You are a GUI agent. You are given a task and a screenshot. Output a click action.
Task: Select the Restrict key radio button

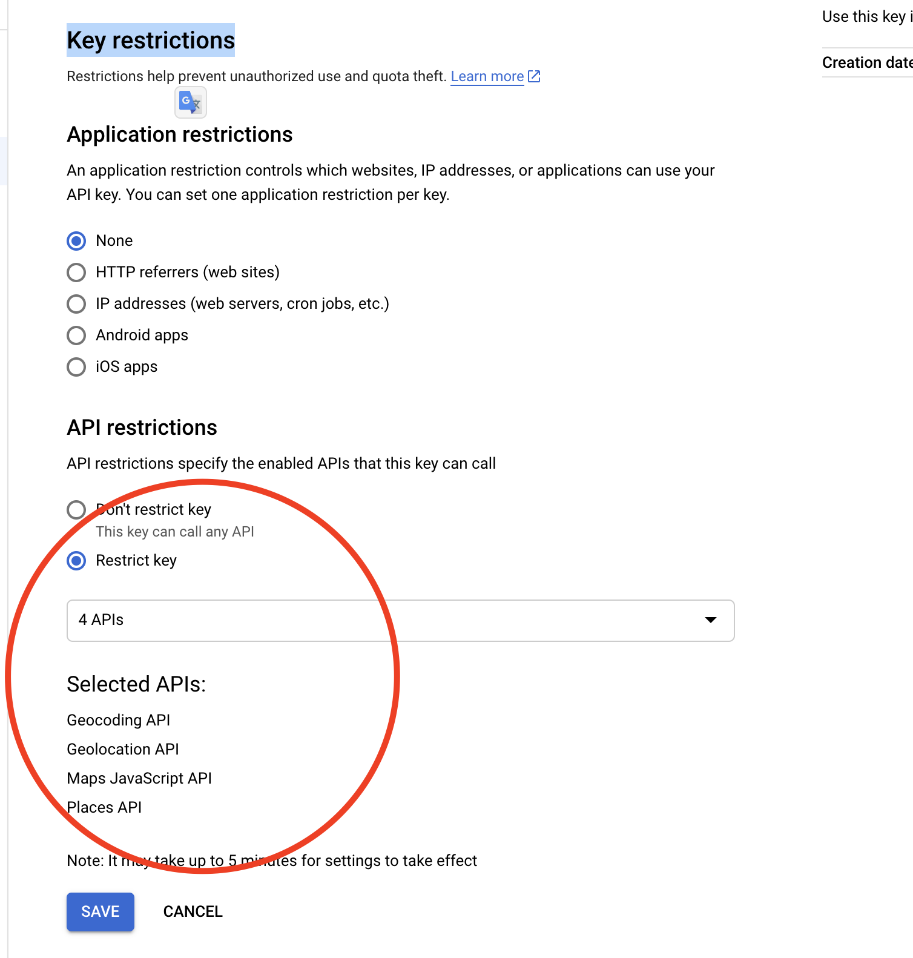pos(76,561)
